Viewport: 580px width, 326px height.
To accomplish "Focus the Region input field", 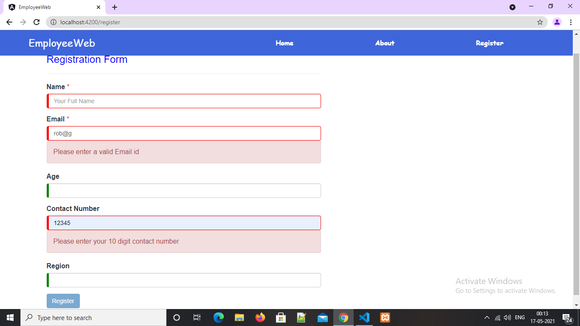I will coord(184,280).
